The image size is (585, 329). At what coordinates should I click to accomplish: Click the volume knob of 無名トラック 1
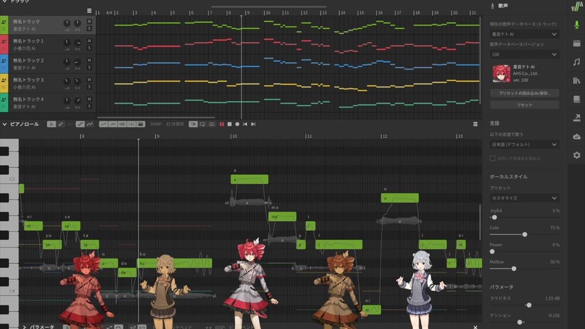coord(67,43)
